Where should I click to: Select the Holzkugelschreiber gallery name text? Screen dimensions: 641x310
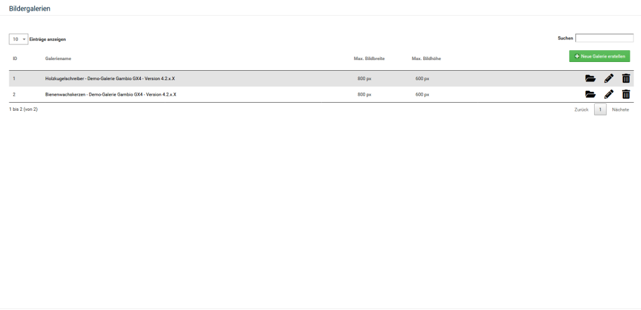110,78
